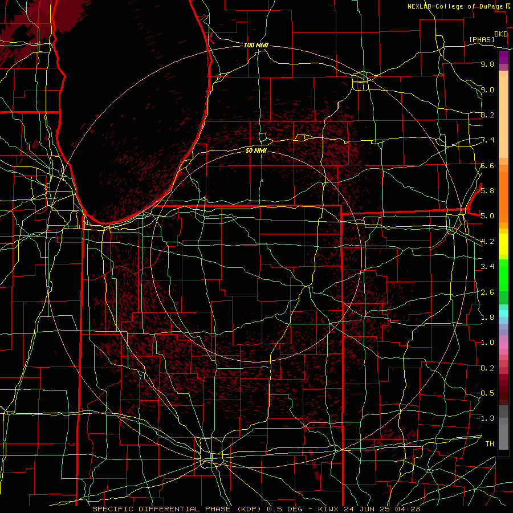Click the "100 NMI" range ring label
The height and width of the screenshot is (513, 513).
pos(256,45)
